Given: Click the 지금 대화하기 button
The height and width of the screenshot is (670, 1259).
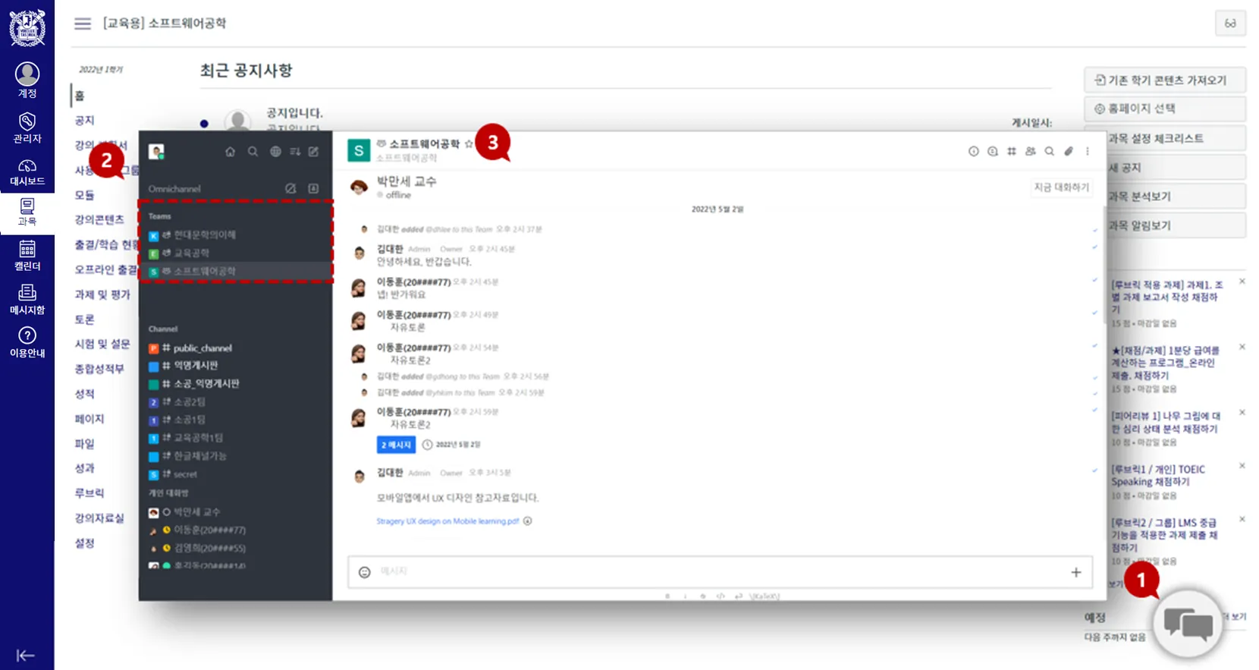Looking at the screenshot, I should (1061, 187).
